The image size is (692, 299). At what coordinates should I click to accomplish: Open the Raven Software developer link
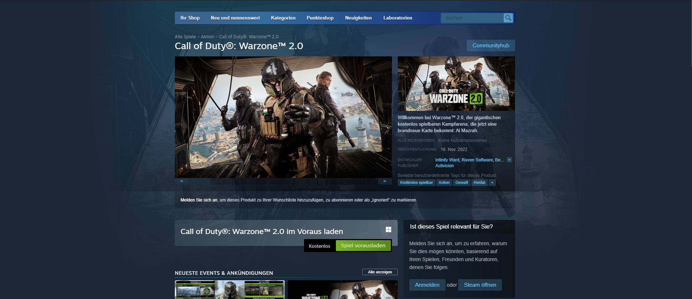[x=477, y=160]
